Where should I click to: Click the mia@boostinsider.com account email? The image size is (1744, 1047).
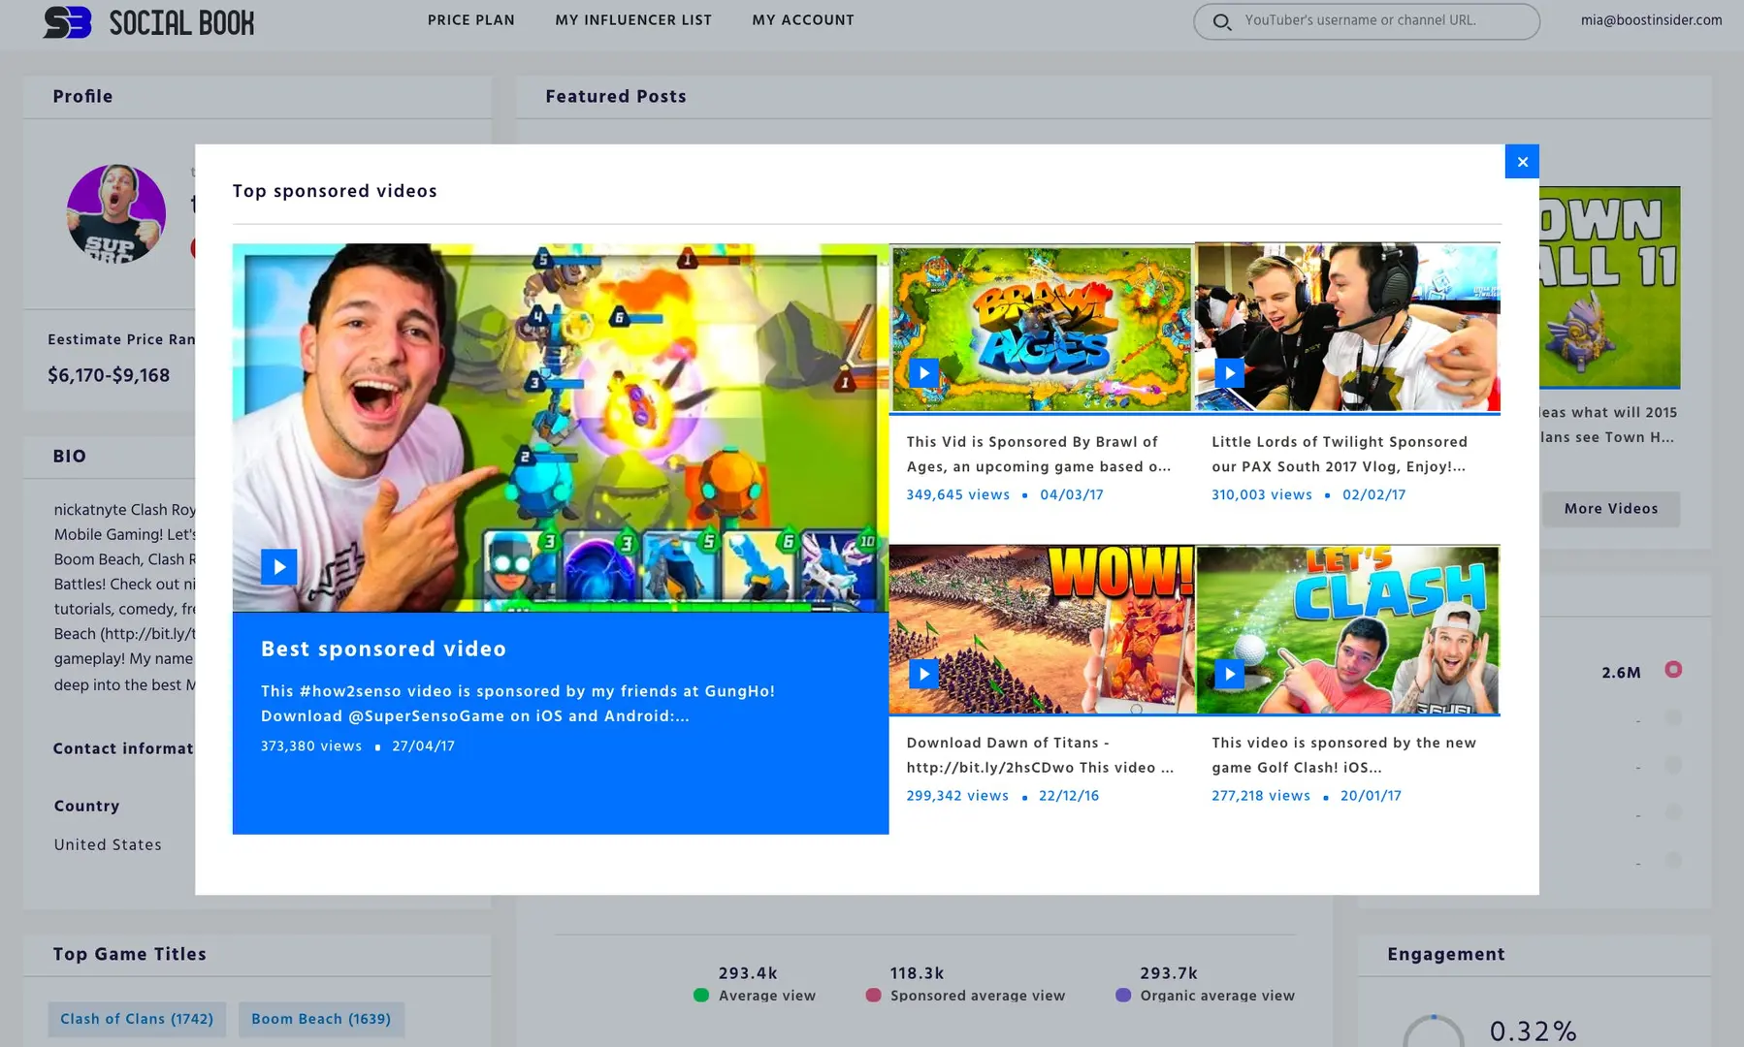(1651, 20)
